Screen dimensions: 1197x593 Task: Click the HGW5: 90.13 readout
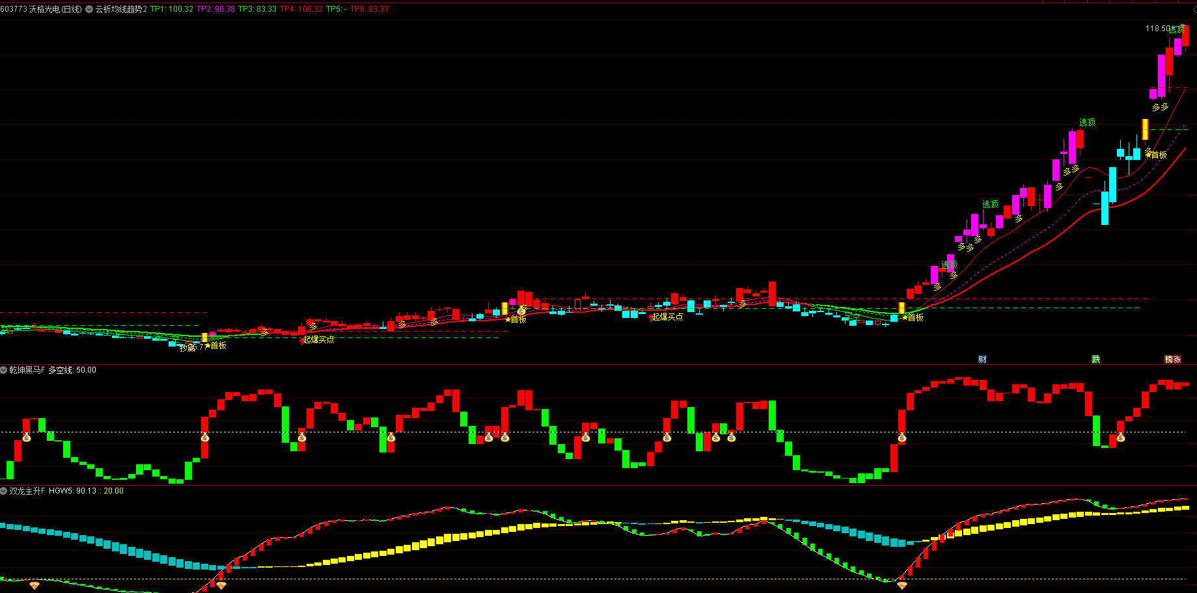click(72, 491)
